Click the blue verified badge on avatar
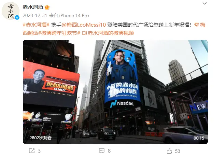The image size is (214, 157). pyautogui.click(x=17, y=17)
